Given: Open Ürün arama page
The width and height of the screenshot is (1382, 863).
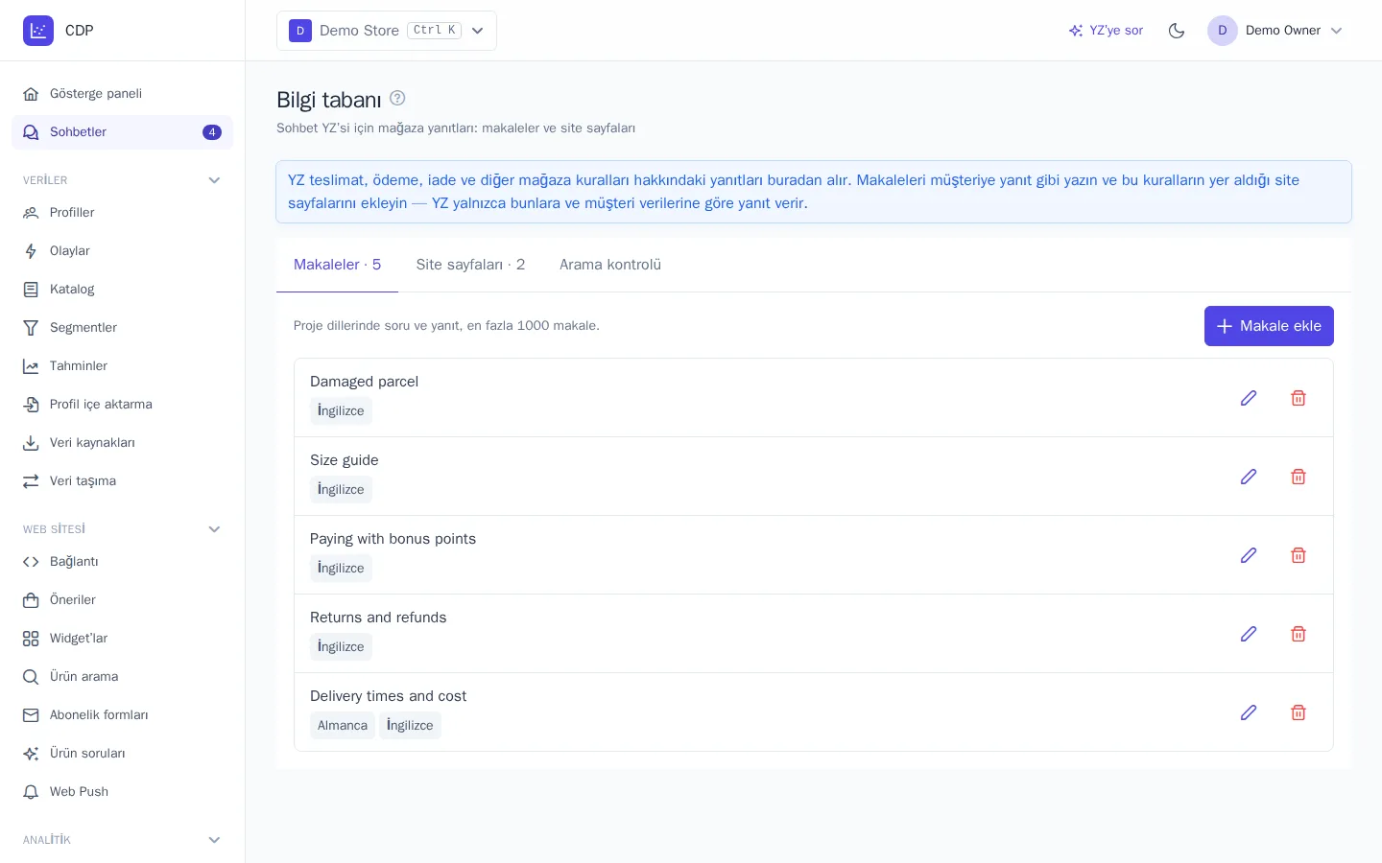Looking at the screenshot, I should click(122, 677).
